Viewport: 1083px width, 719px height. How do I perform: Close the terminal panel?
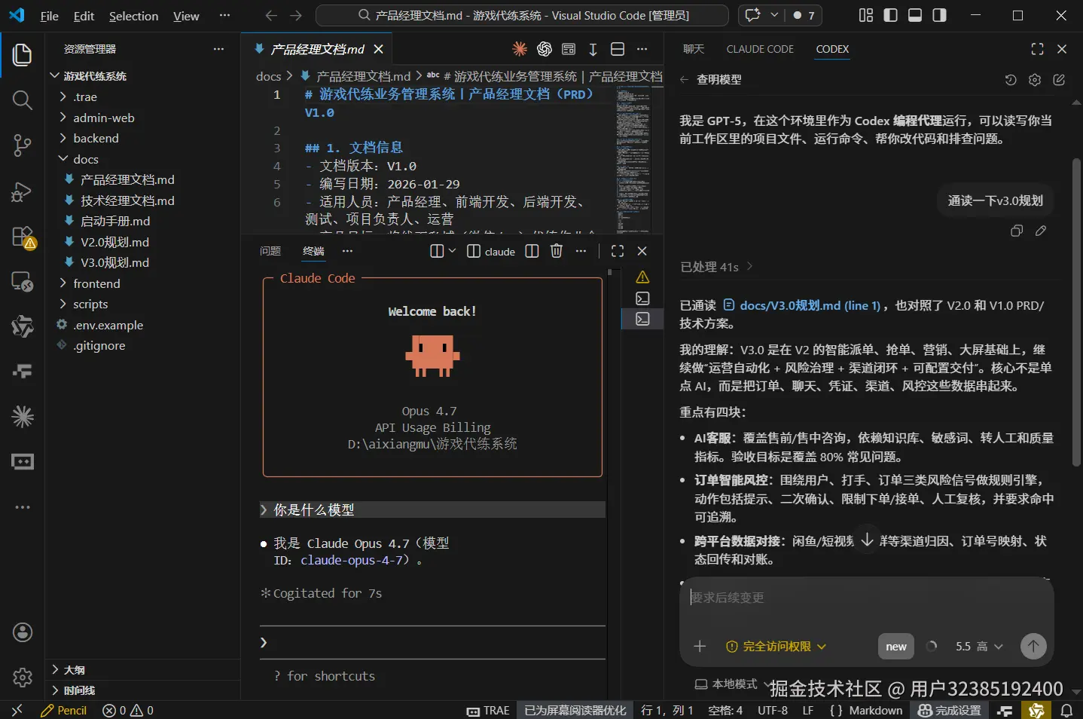pos(642,251)
